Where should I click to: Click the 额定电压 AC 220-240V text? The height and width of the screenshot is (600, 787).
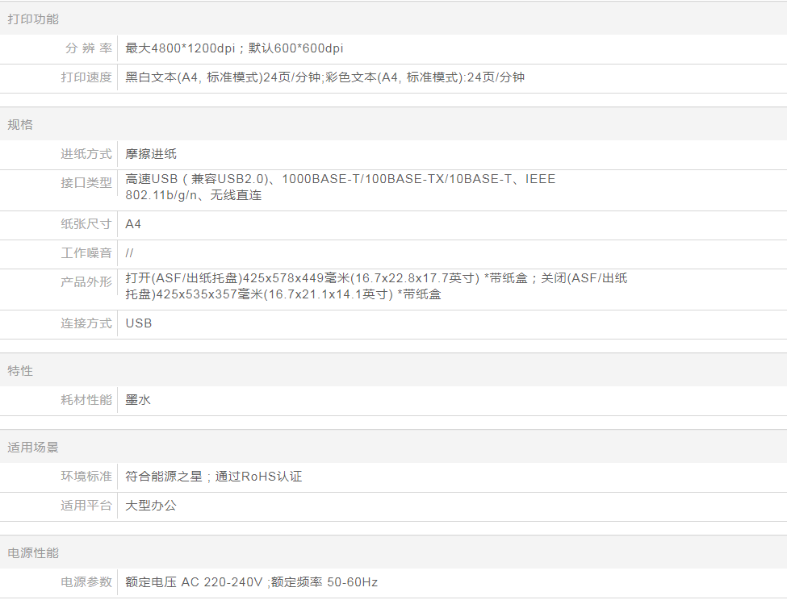(194, 582)
